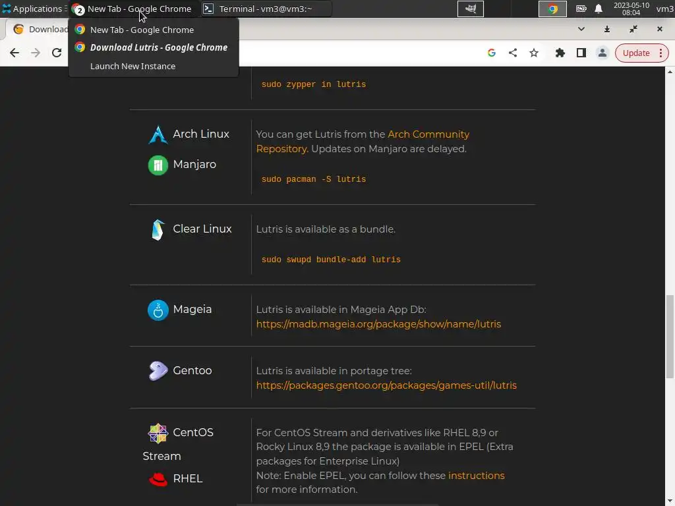The width and height of the screenshot is (675, 506).
Task: Click the Gentoo heading text
Action: coord(192,370)
